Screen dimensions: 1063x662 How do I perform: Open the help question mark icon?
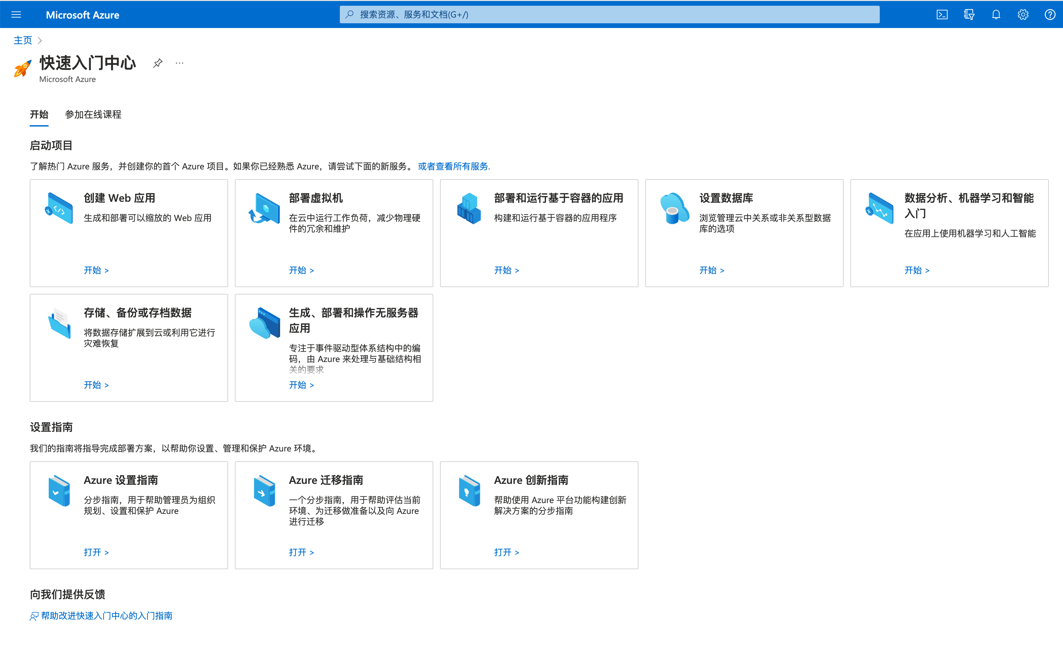coord(1050,15)
